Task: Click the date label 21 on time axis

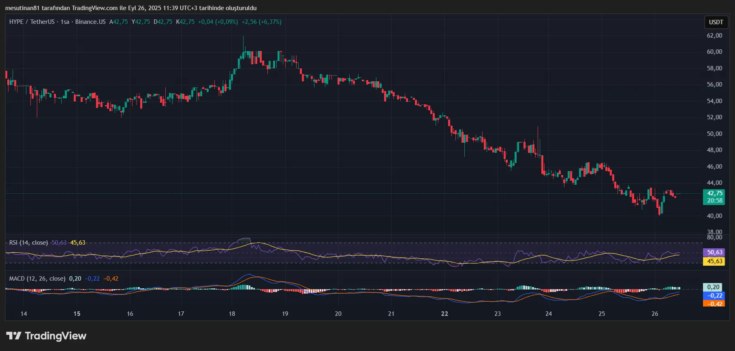Action: 391,314
